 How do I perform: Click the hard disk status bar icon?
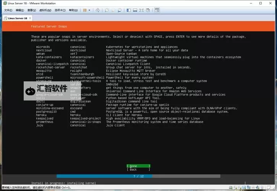[230, 188]
